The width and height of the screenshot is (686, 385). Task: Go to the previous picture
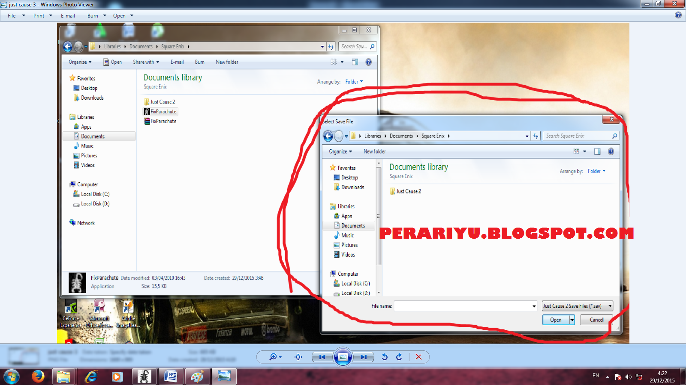322,357
